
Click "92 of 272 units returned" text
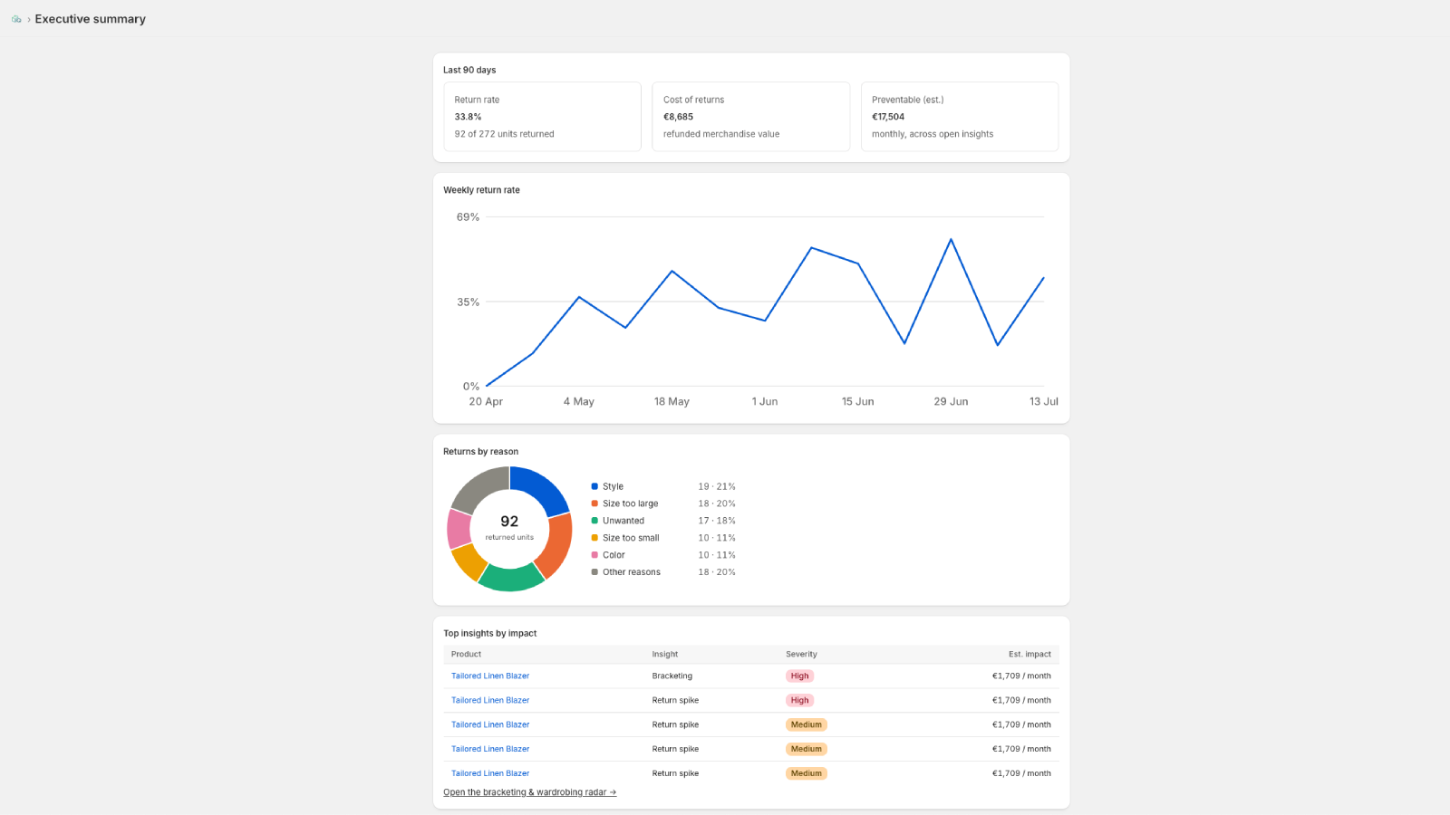(x=504, y=134)
